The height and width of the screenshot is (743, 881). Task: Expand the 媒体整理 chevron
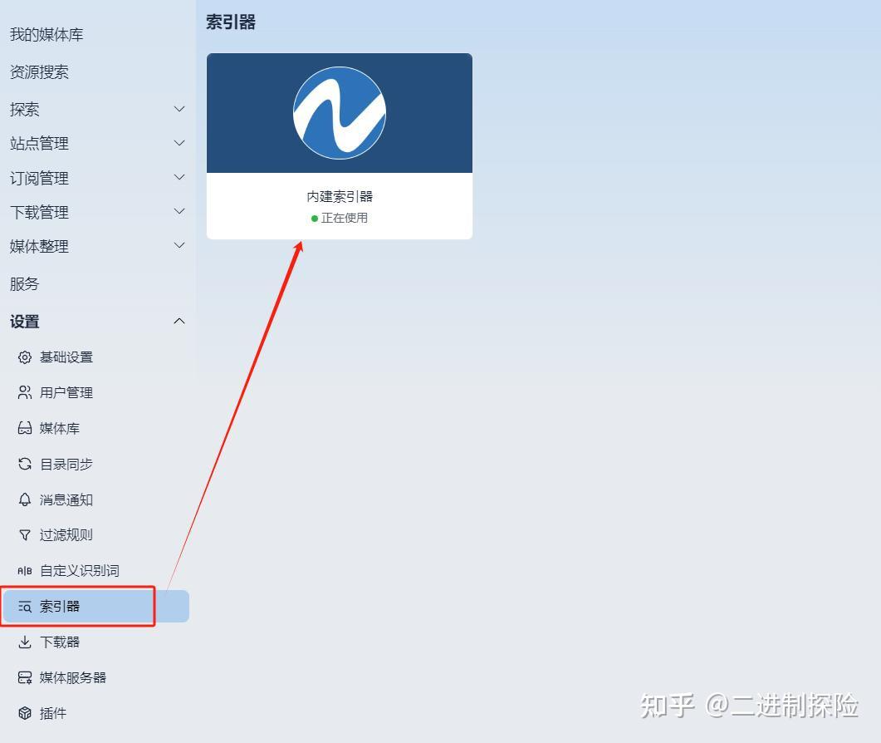point(179,245)
